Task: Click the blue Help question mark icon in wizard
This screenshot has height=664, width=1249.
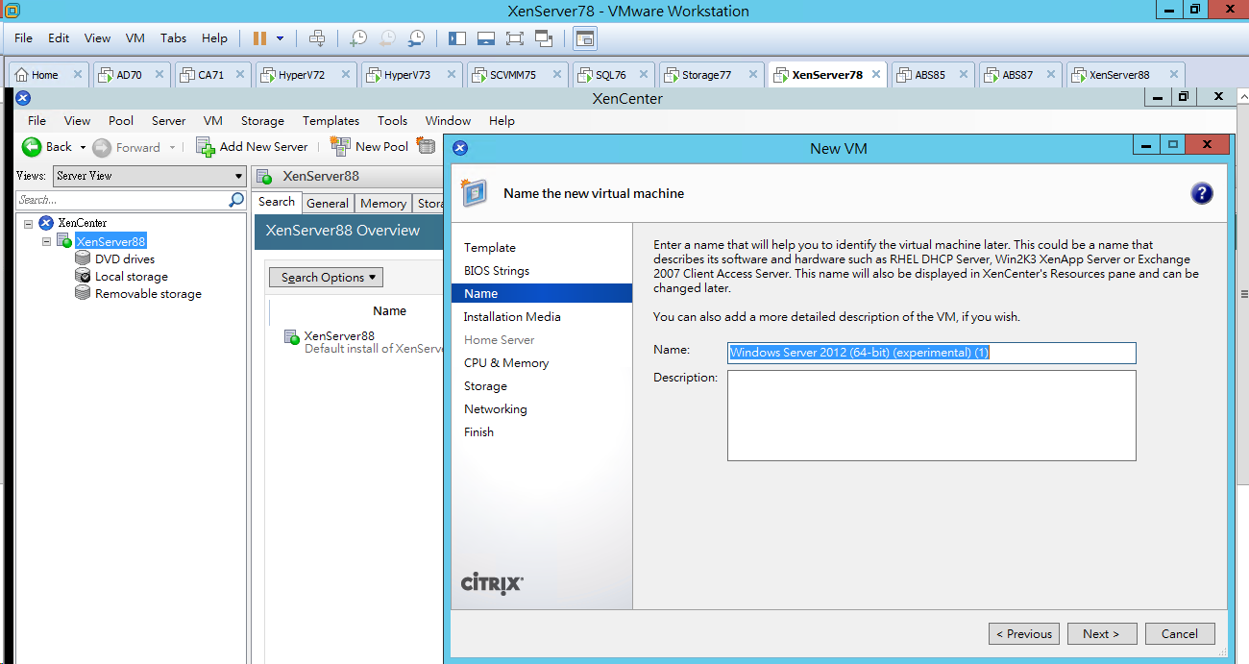Action: click(1201, 193)
